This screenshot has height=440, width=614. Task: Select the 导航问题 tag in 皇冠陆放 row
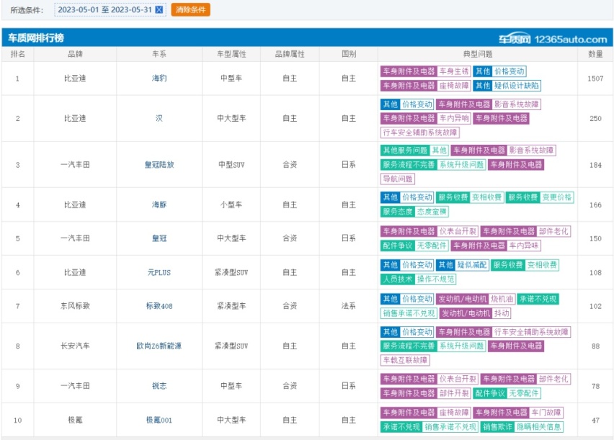(x=398, y=179)
